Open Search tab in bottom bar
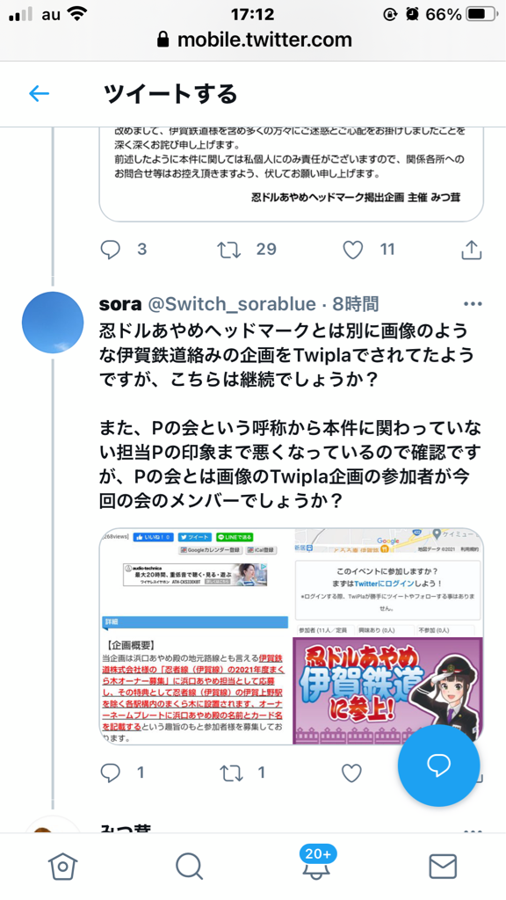Screen dimensions: 506x900 (190, 866)
